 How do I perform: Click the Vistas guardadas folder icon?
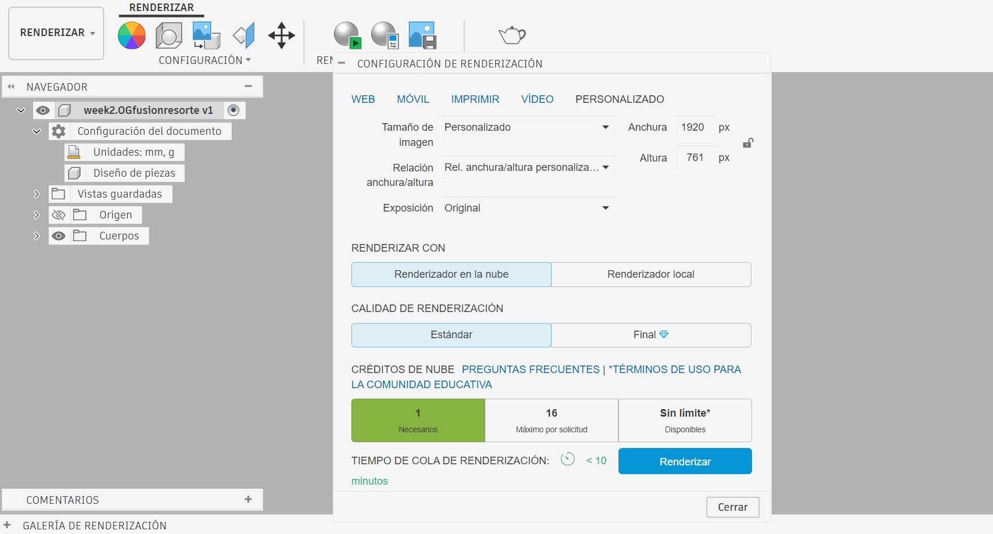58,193
